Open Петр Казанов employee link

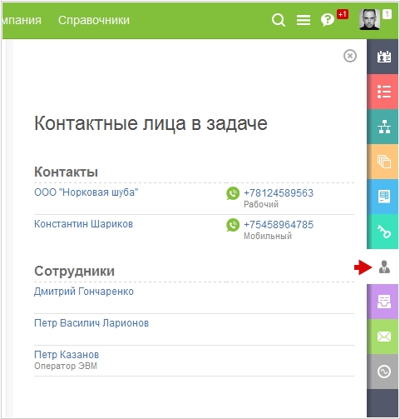point(67,355)
